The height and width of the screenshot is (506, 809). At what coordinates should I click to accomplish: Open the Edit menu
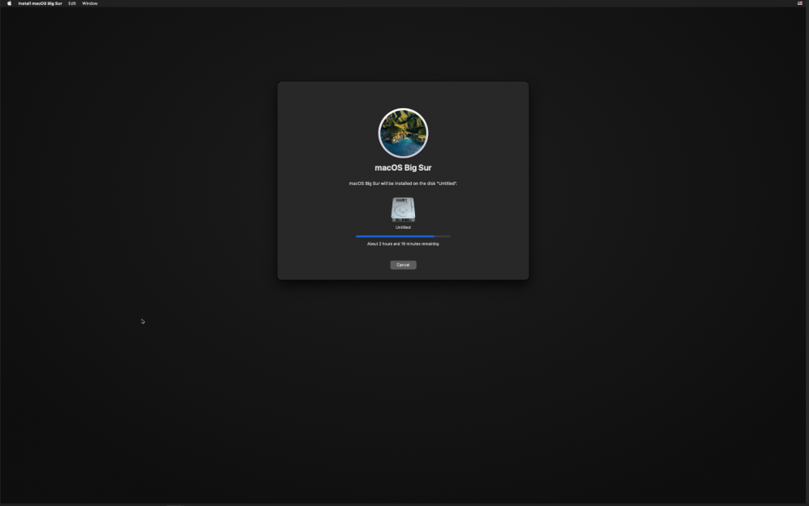[x=72, y=3]
